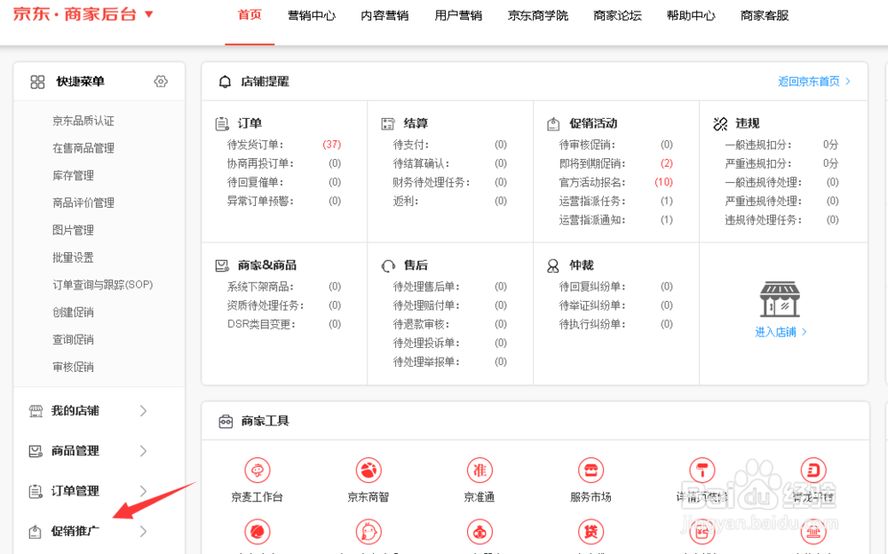Switch to the 首页 tab
The height and width of the screenshot is (554, 888).
coord(250,15)
